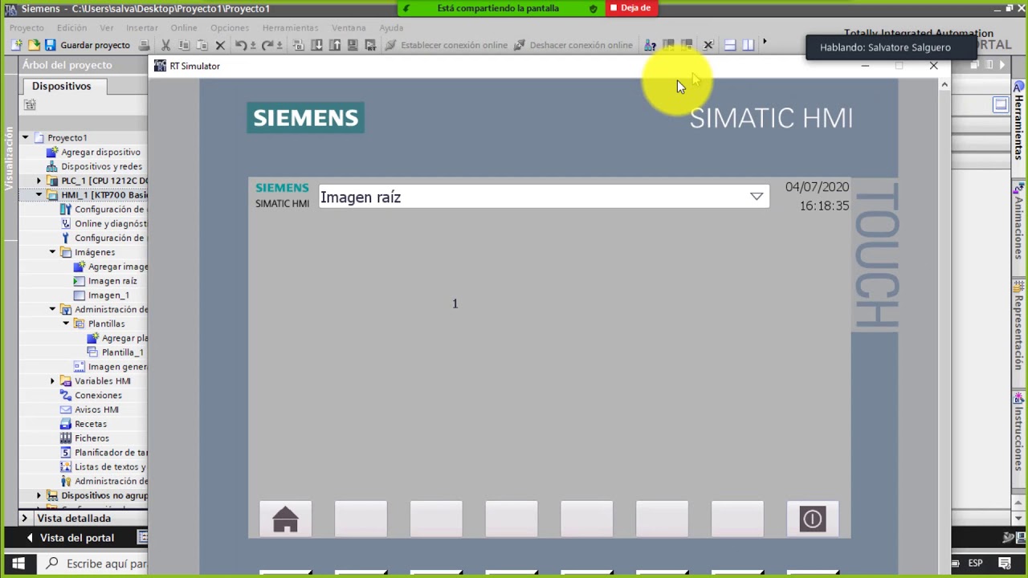The image size is (1028, 578).
Task: Click the copy icon in toolbar
Action: pyautogui.click(x=184, y=45)
